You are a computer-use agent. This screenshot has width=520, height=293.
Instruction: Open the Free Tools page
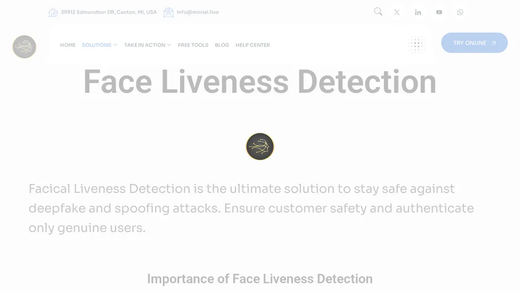click(x=193, y=45)
